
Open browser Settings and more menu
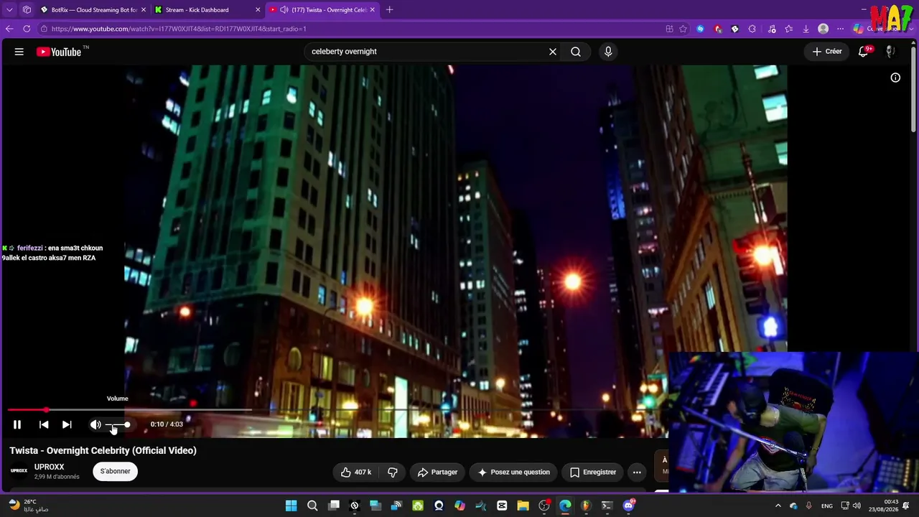coord(841,29)
